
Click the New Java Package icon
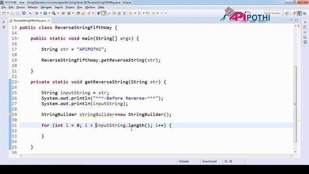click(63, 13)
